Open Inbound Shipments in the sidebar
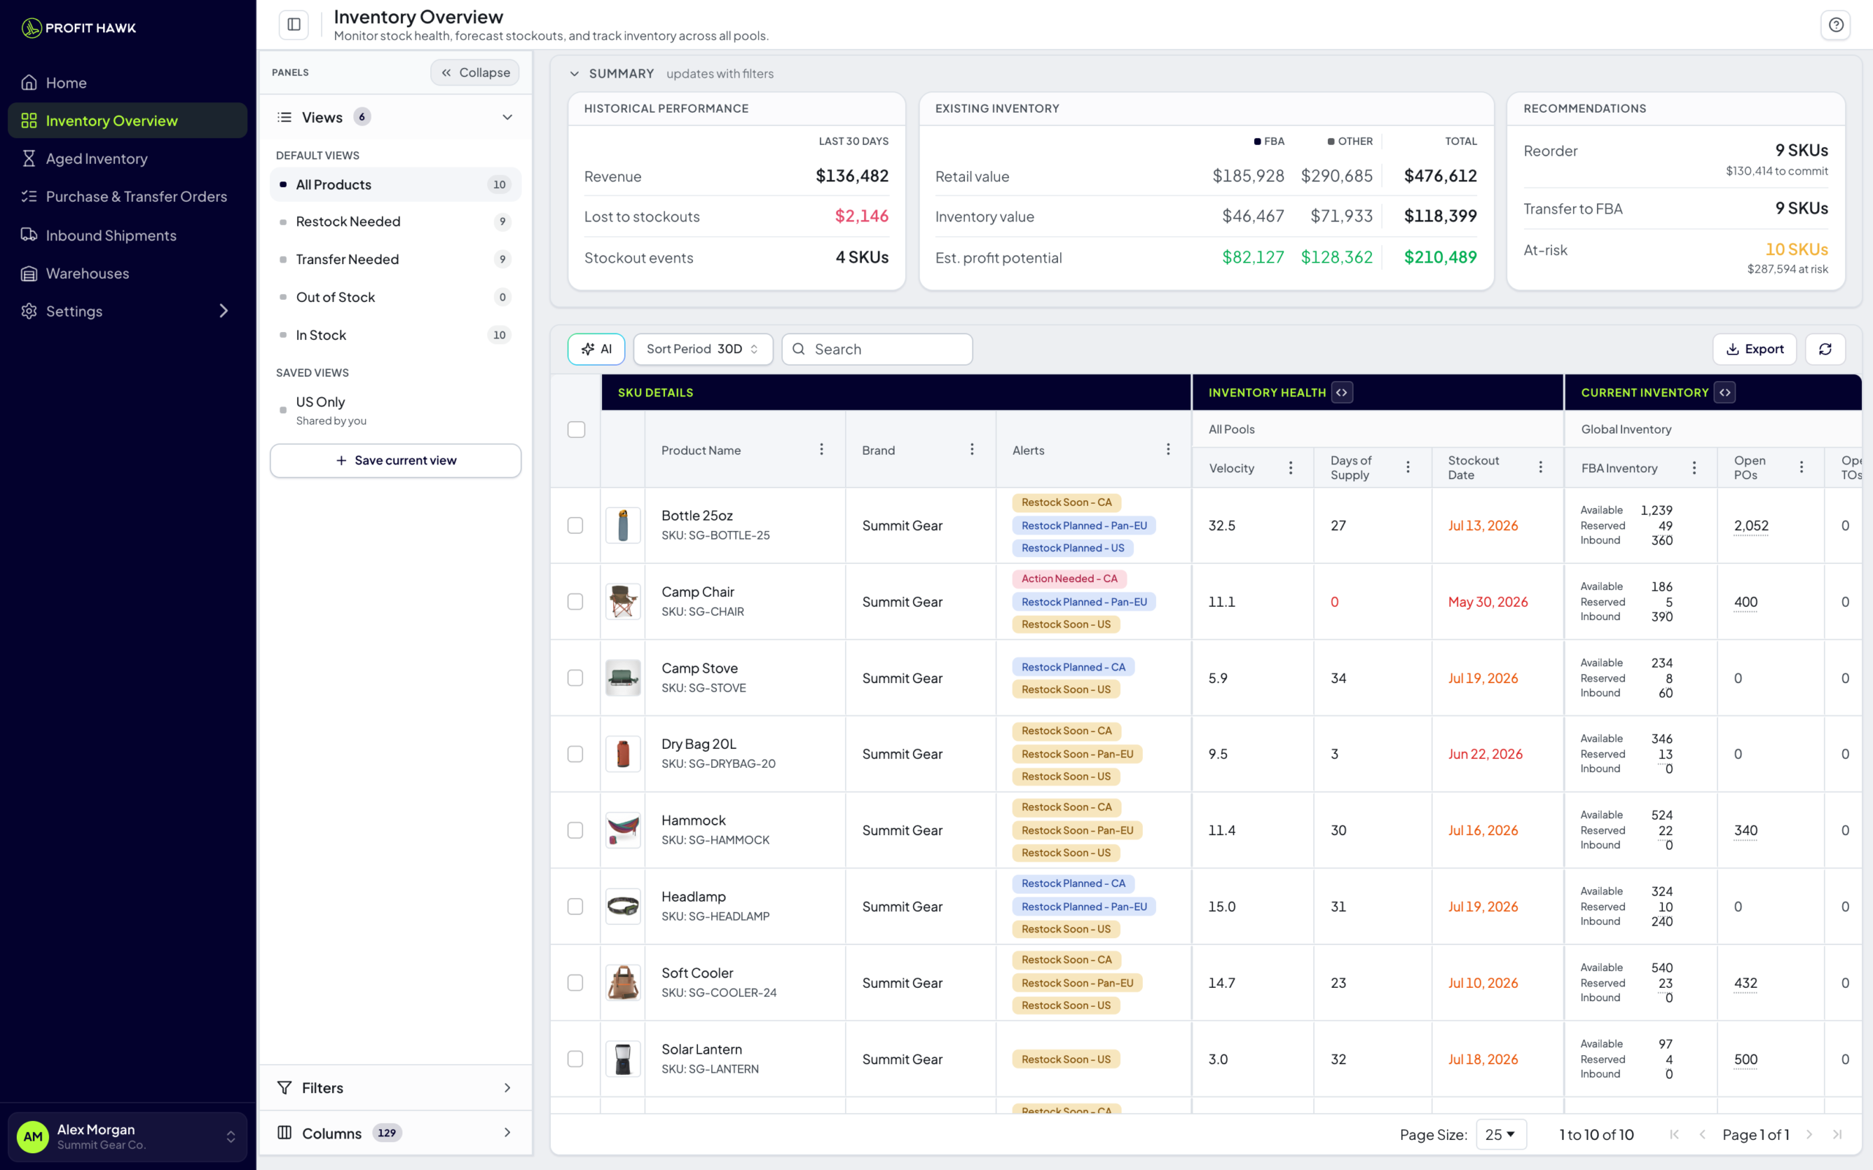 [128, 235]
